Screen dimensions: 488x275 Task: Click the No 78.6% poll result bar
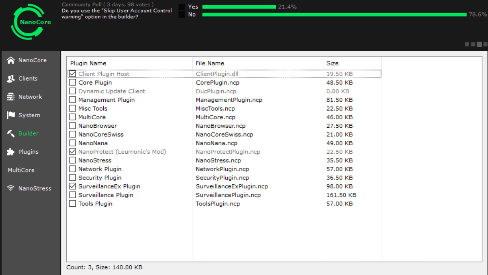pos(334,15)
